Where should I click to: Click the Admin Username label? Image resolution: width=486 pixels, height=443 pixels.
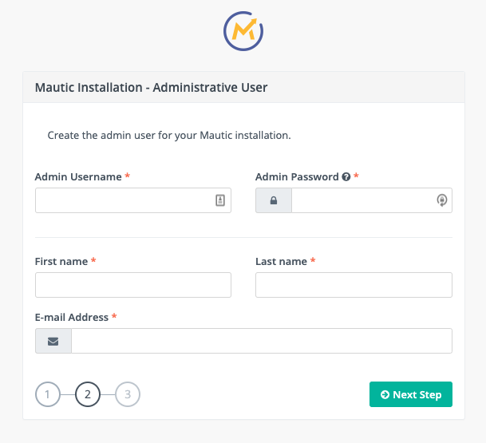[78, 177]
